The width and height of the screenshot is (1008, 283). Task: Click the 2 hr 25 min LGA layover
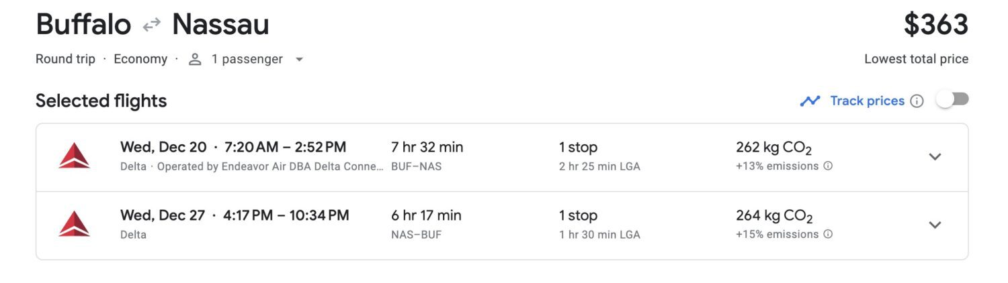[599, 166]
